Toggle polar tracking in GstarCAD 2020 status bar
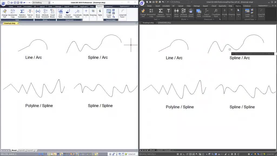Image resolution: width=277 pixels, height=156 pixels. click(x=187, y=154)
